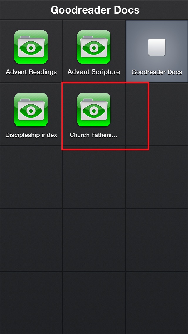The width and height of the screenshot is (188, 334).
Task: Open the Advent Readings GoodReader icon
Action: click(31, 47)
